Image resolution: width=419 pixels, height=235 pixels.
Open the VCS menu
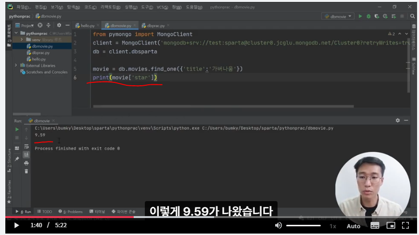point(162,7)
